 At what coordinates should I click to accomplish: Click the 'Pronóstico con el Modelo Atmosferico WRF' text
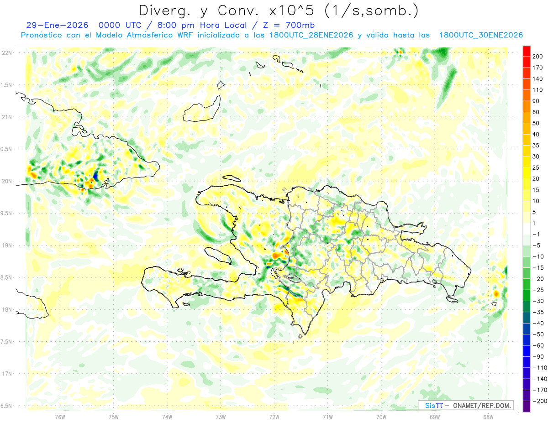point(107,35)
